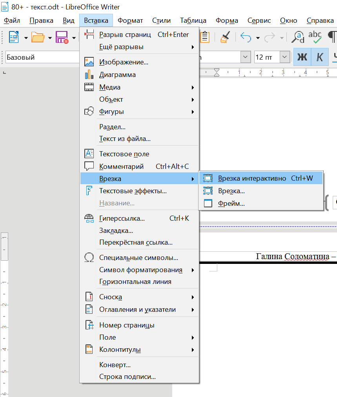Choose Изображение... menu entry
Viewport: 337px width, 397px height.
(x=139, y=62)
